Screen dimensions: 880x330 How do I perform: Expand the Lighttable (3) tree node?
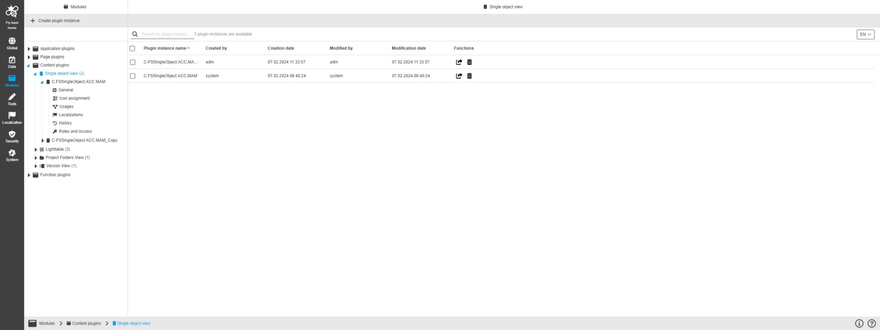[36, 149]
